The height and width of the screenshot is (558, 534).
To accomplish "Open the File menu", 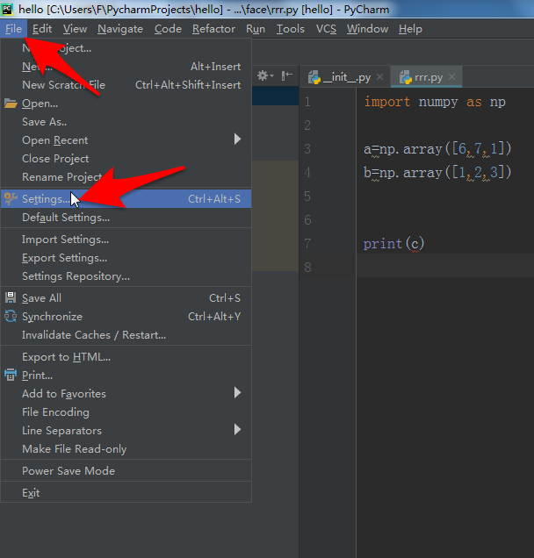I will pyautogui.click(x=13, y=29).
